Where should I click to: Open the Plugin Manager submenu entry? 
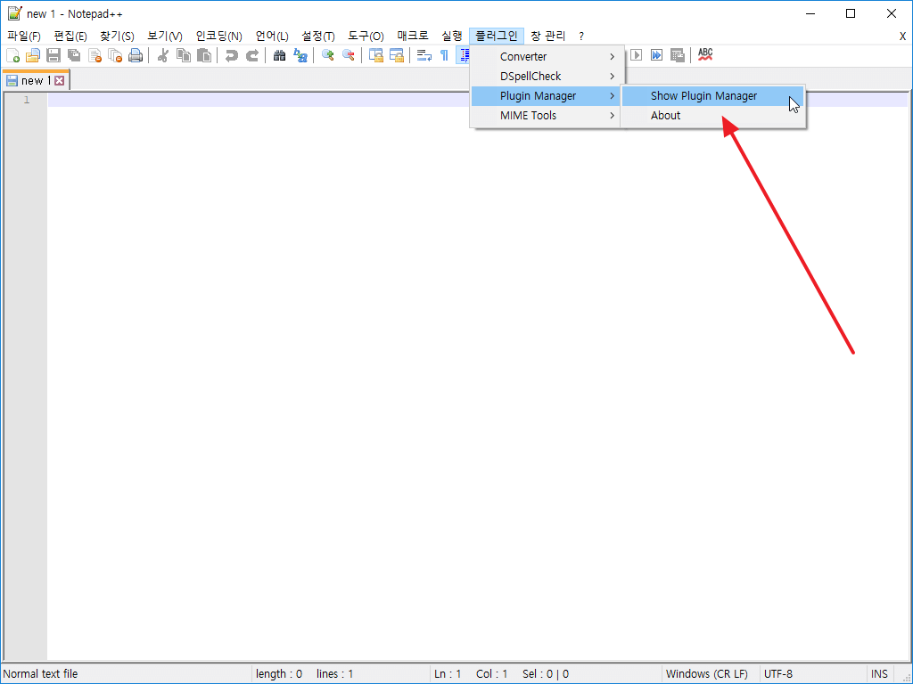click(x=547, y=96)
